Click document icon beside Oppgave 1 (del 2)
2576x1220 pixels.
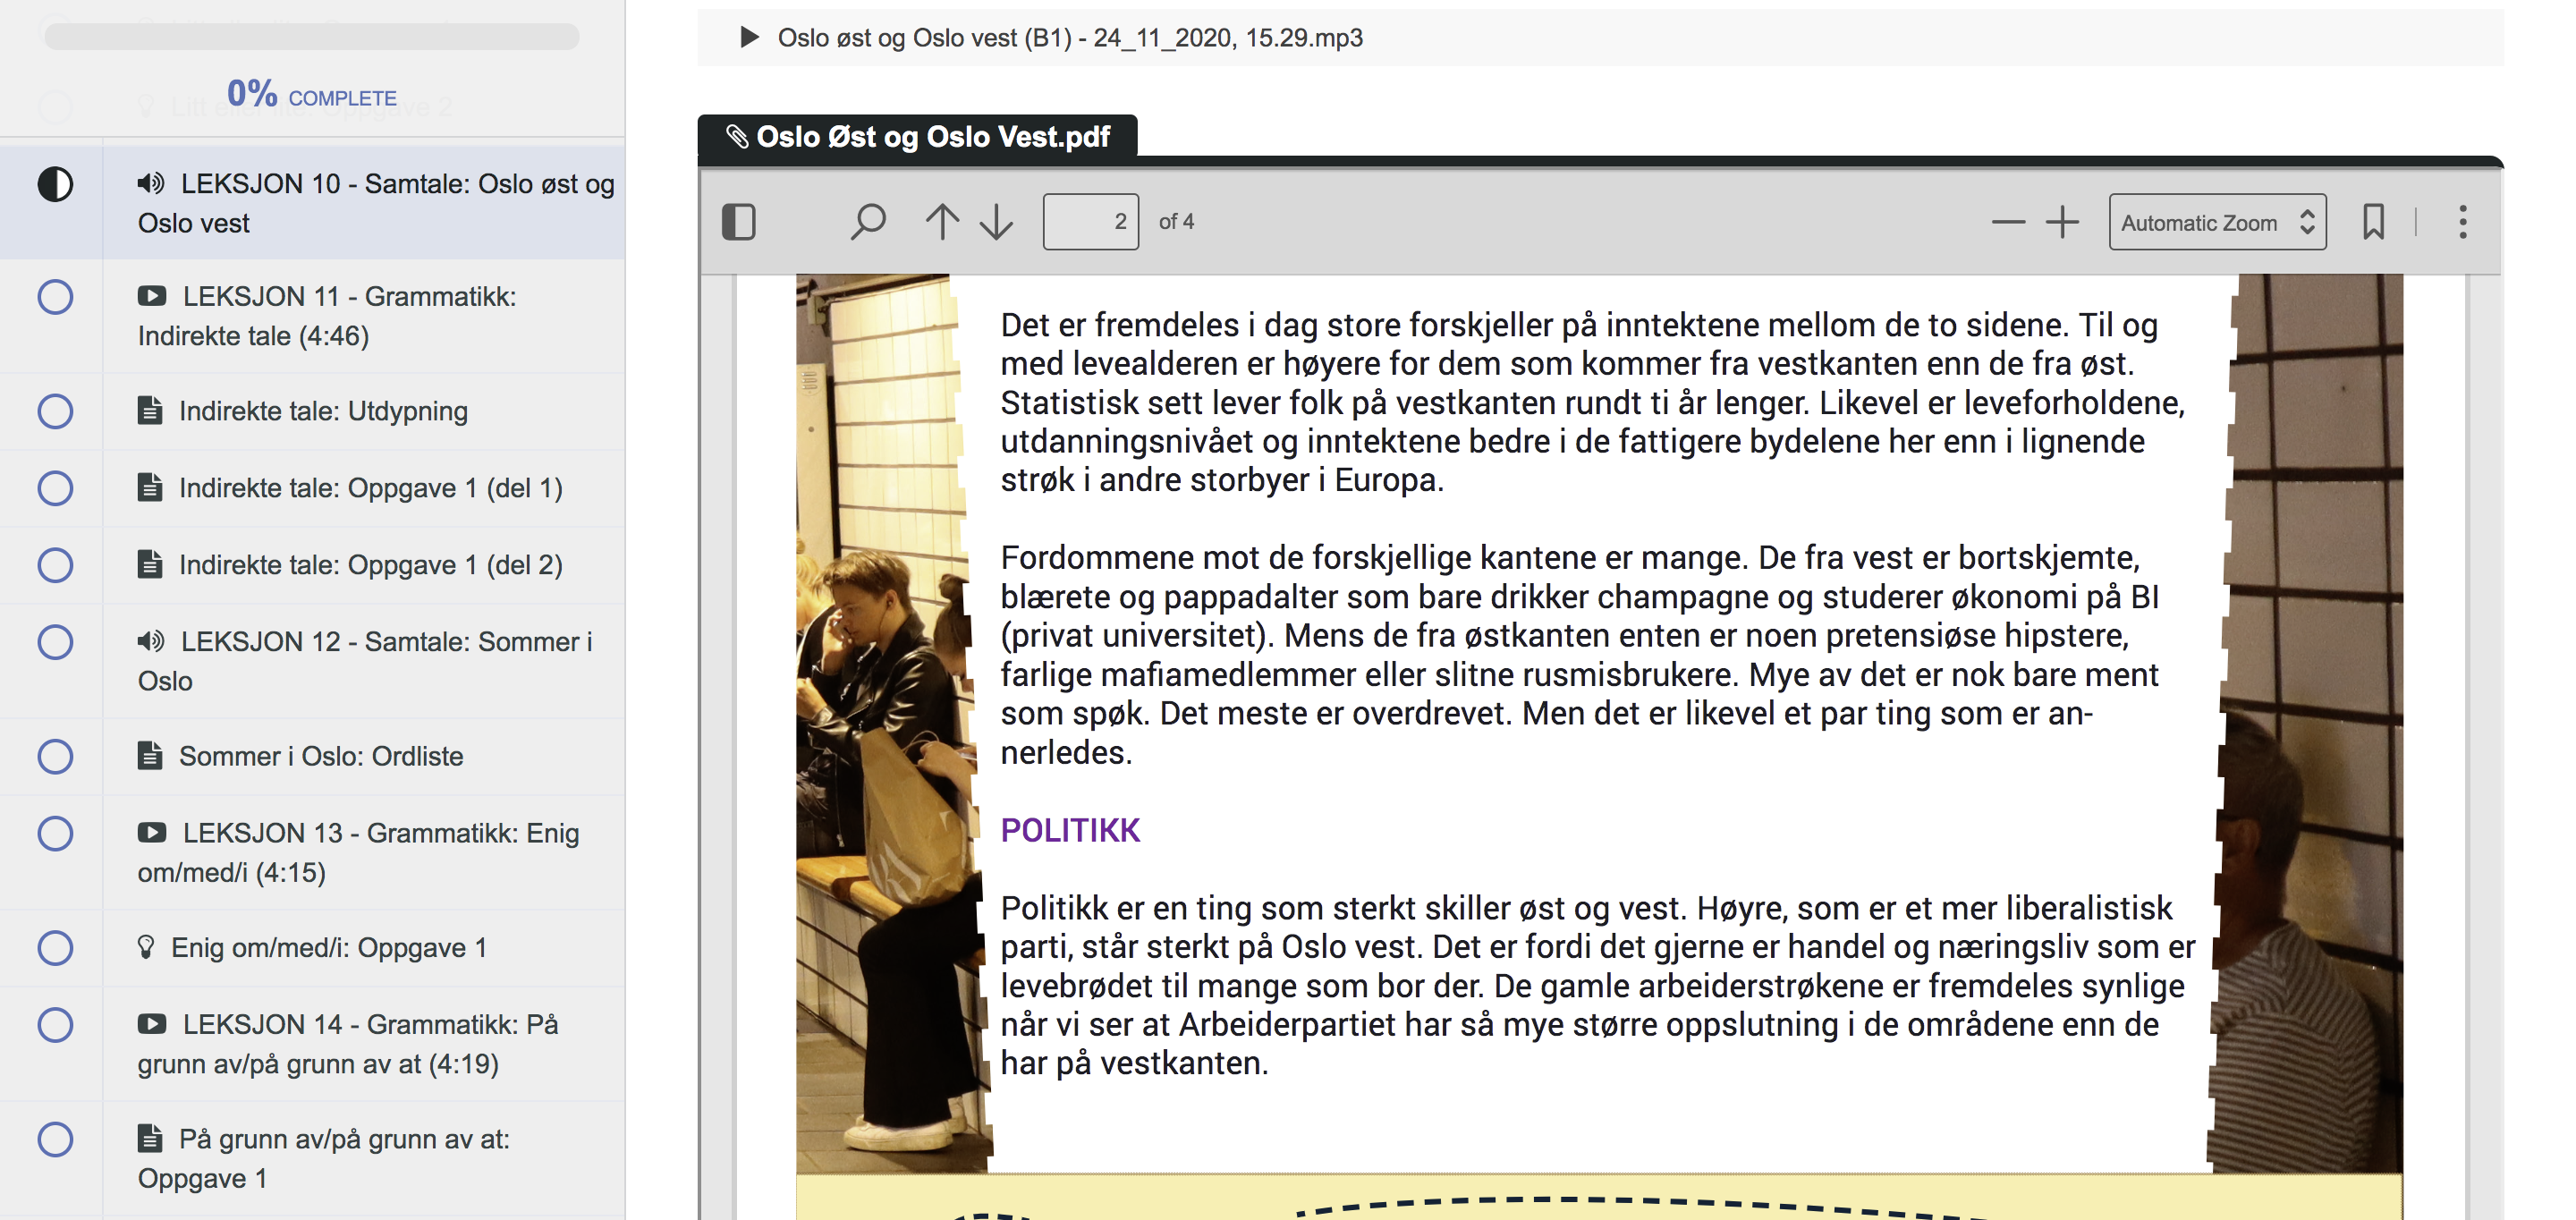(150, 564)
